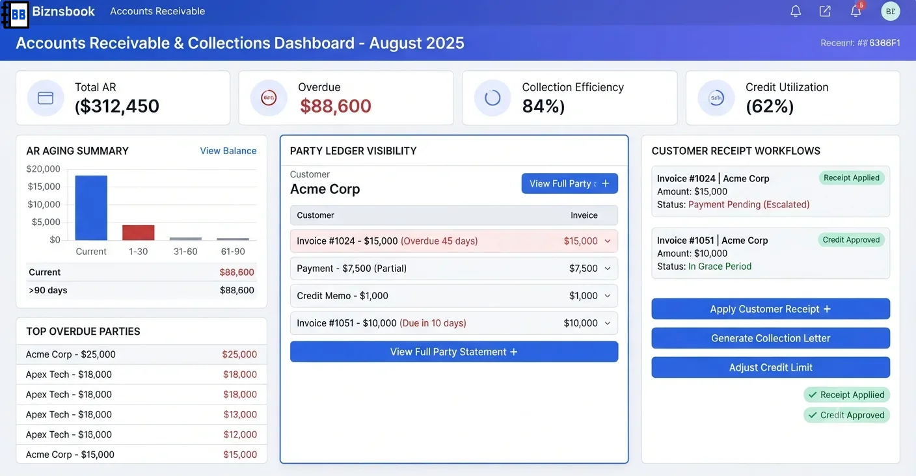
Task: Open the first bell notifications icon
Action: [796, 11]
